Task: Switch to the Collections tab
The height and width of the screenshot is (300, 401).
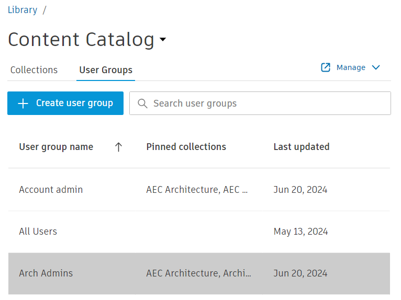Action: (x=34, y=70)
